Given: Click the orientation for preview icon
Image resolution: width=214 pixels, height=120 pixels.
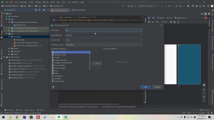Looking at the screenshot, I should 153,18.
